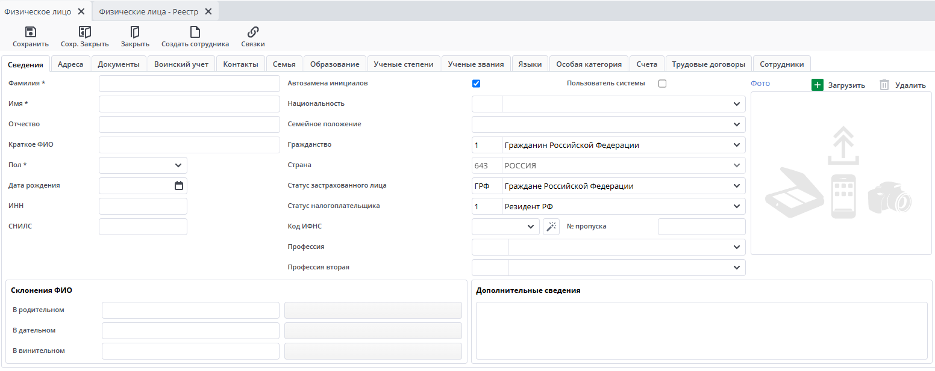Expand the Пол dropdown
Image resolution: width=935 pixels, height=371 pixels.
tap(178, 165)
